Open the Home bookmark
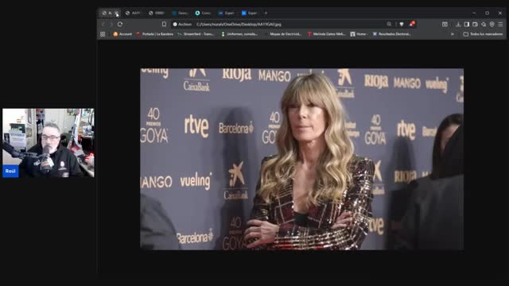Screen dimensions: 509x286 (x=359, y=34)
